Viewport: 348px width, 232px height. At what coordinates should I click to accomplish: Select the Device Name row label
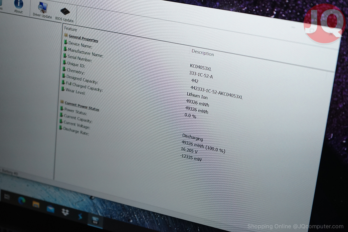point(80,45)
